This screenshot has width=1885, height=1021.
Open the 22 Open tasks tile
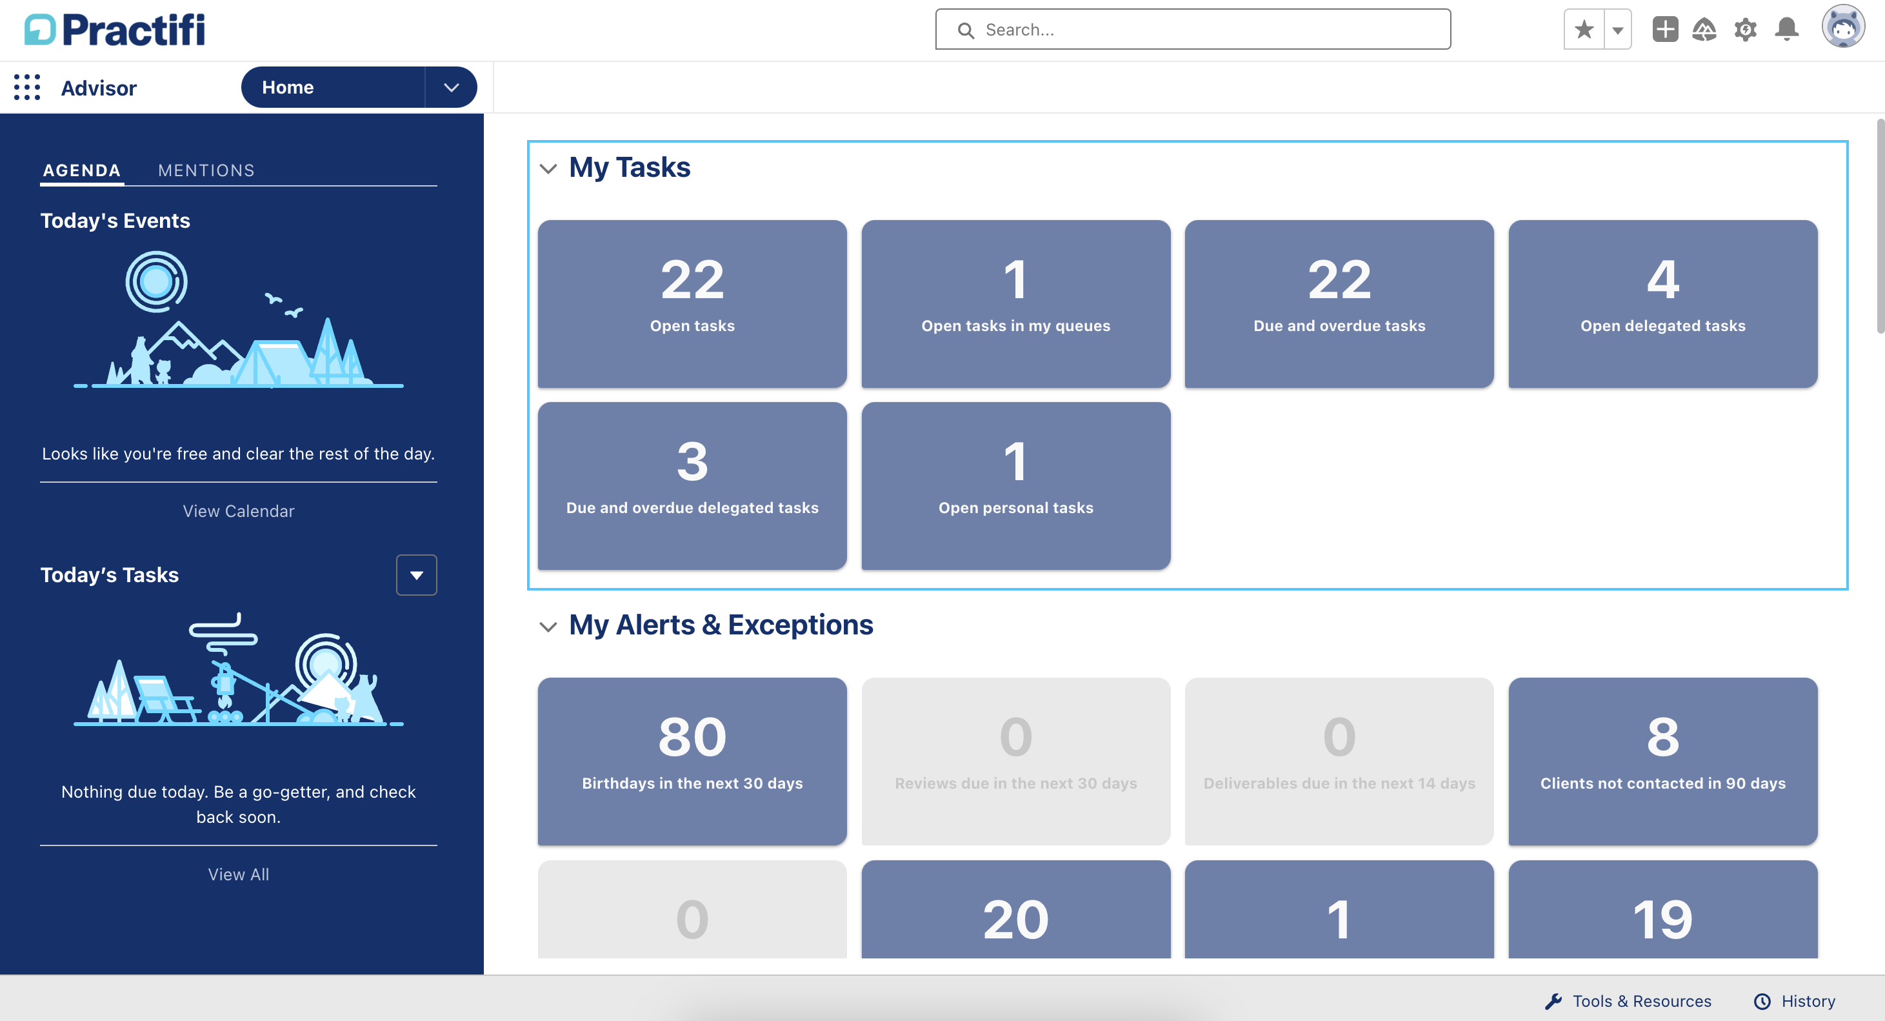tap(692, 303)
